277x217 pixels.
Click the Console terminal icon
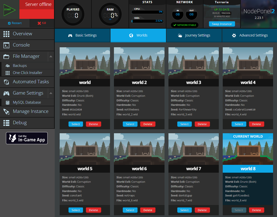[6, 45]
